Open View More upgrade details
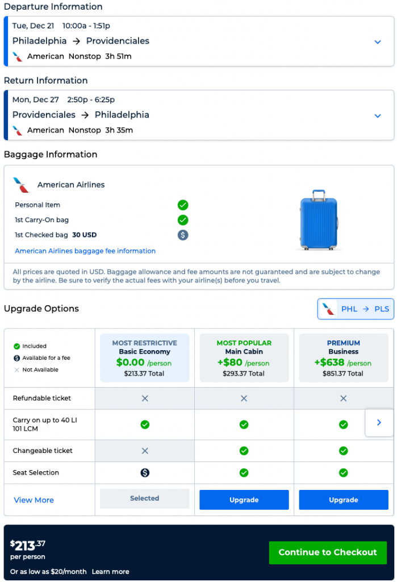 pos(34,500)
